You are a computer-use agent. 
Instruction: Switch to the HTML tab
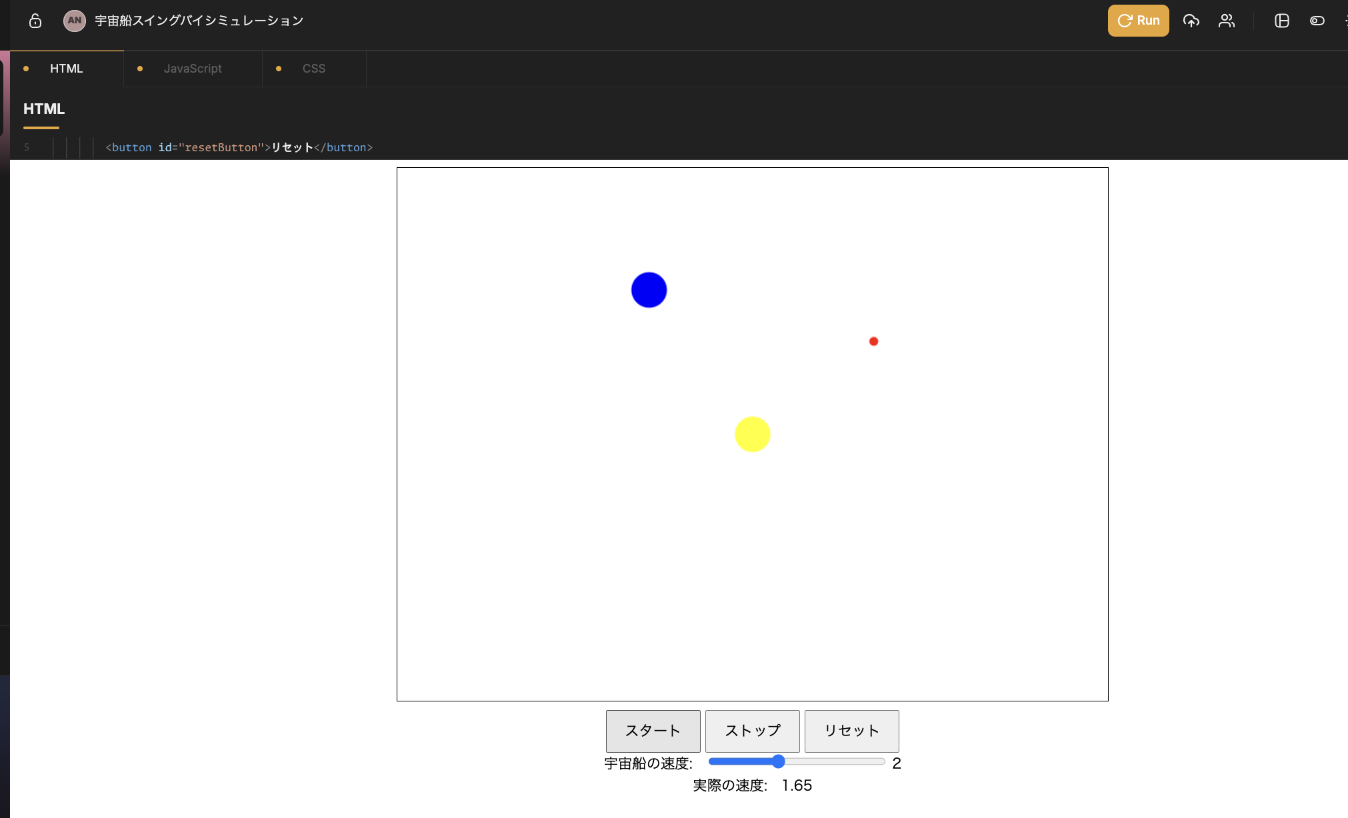[66, 69]
